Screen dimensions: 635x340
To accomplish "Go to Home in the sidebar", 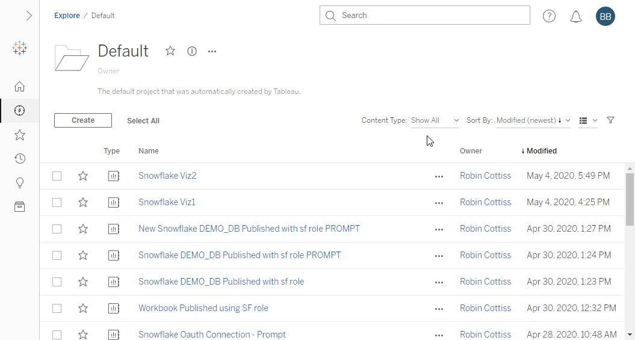I will [x=19, y=87].
